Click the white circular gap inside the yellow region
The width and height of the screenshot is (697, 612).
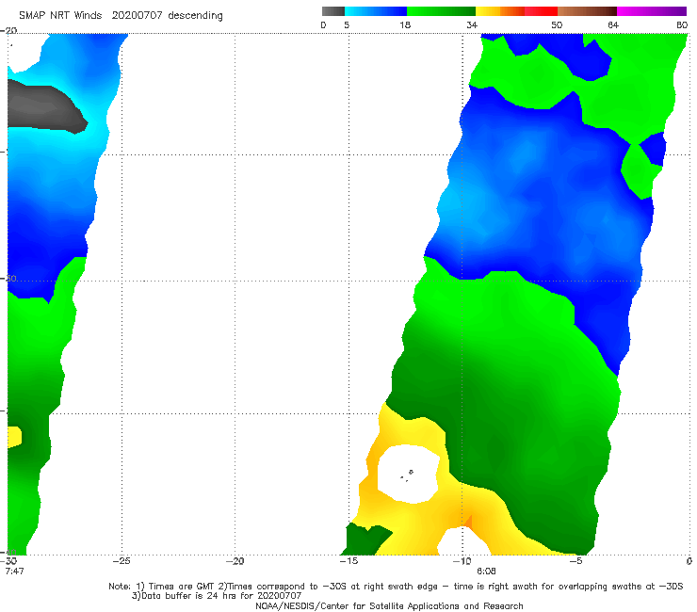pyautogui.click(x=408, y=475)
